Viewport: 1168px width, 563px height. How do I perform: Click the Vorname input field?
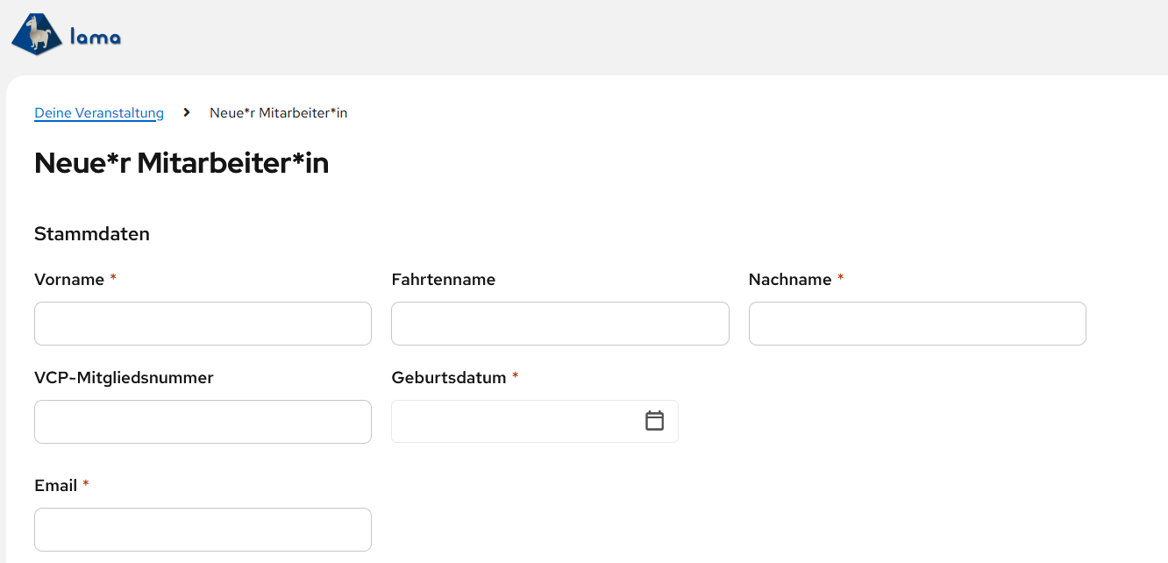tap(203, 323)
